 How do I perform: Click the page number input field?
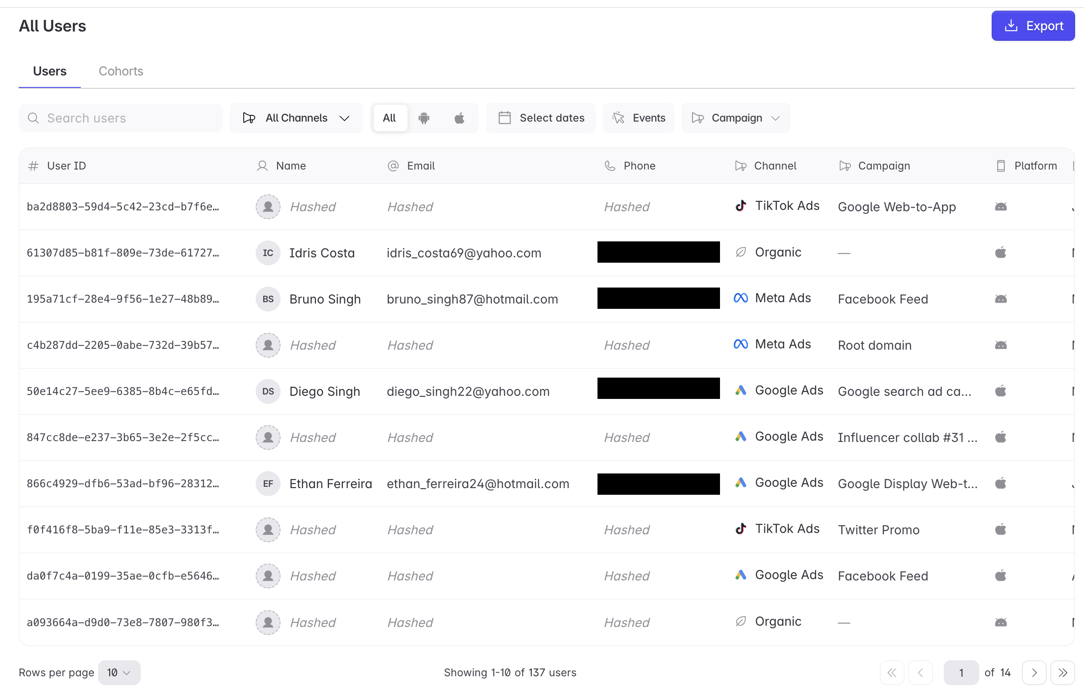[x=961, y=673]
